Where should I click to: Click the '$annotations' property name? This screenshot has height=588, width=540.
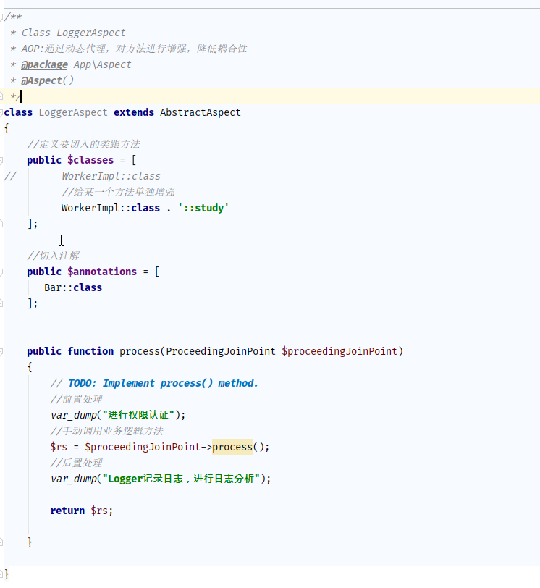point(102,272)
